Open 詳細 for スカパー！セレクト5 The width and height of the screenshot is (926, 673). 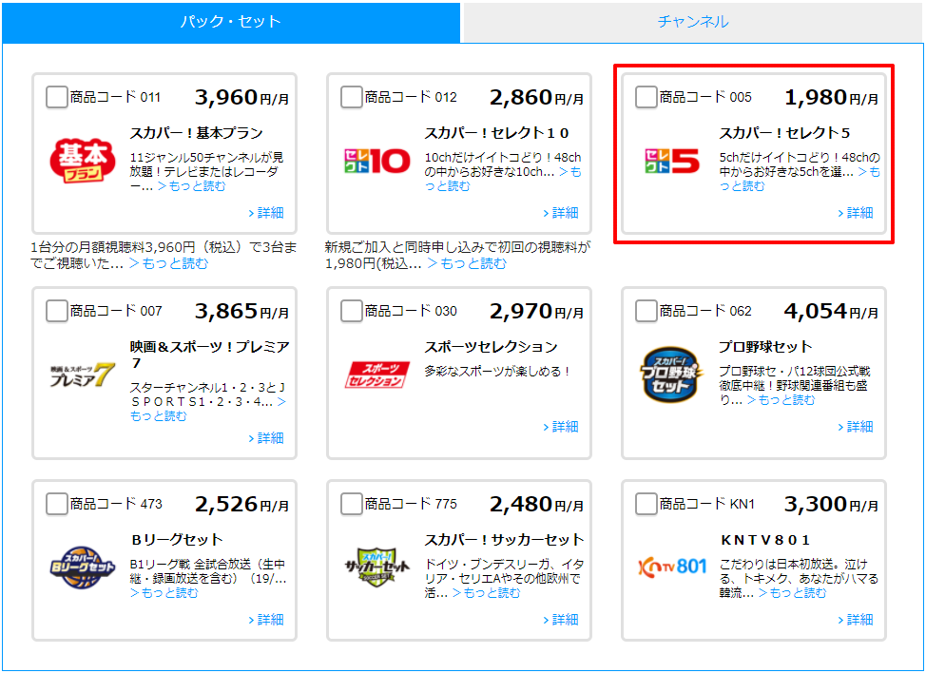(856, 213)
